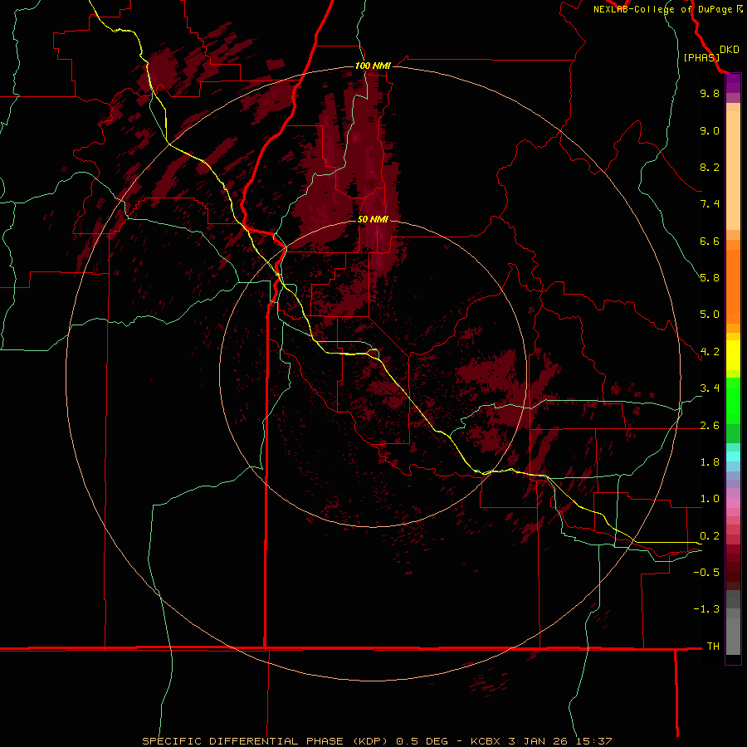
Task: Click the -1.3 color scale value
Action: (x=706, y=609)
